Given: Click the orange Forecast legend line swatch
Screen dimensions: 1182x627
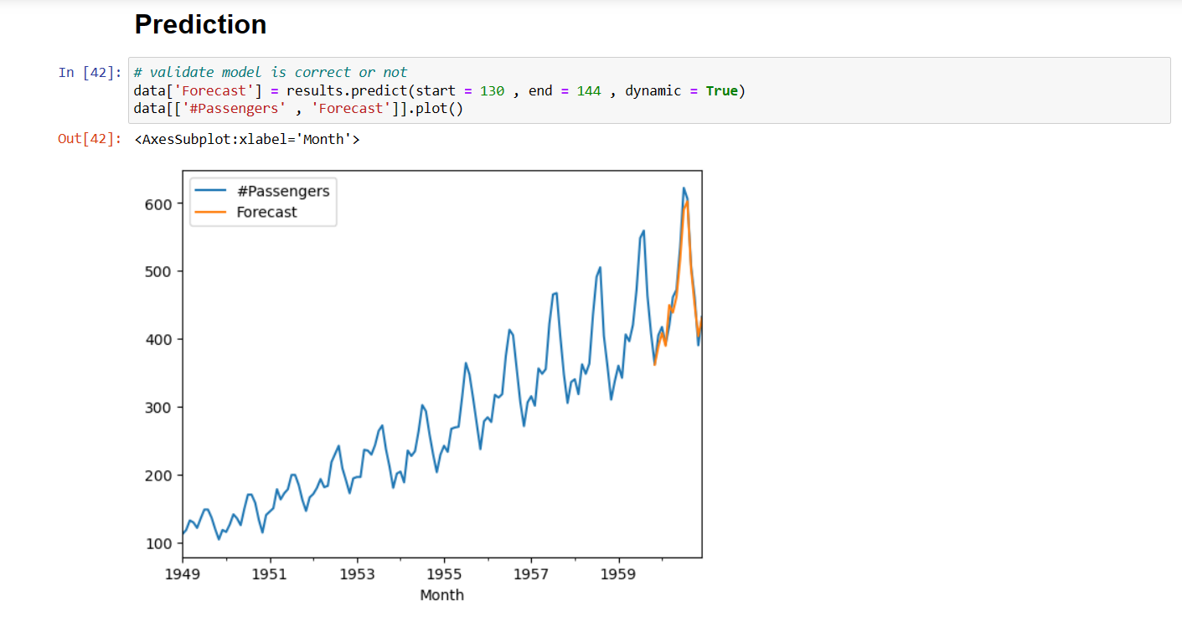Looking at the screenshot, I should (210, 212).
